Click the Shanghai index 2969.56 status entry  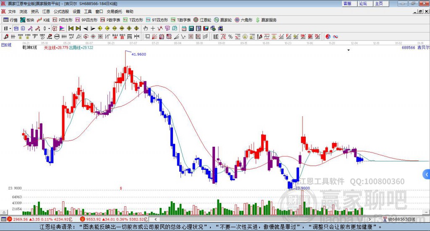point(40,219)
